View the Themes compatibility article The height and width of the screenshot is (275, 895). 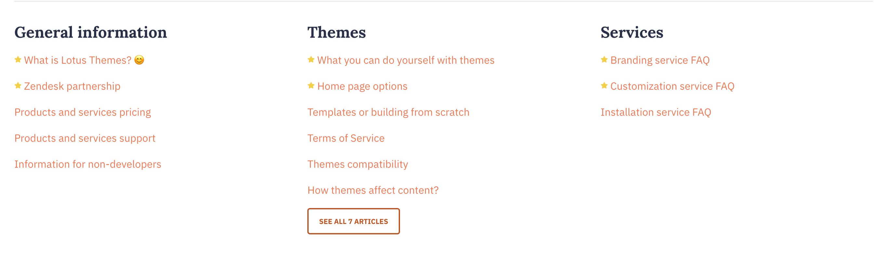(357, 164)
